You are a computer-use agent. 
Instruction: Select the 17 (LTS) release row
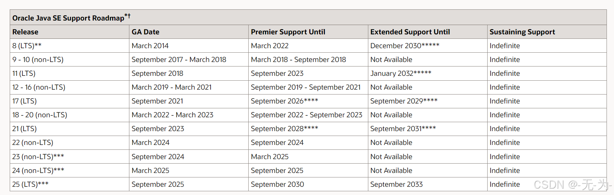[x=308, y=101]
